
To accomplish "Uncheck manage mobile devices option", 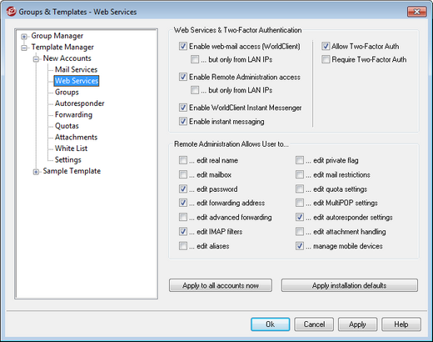I will point(300,246).
